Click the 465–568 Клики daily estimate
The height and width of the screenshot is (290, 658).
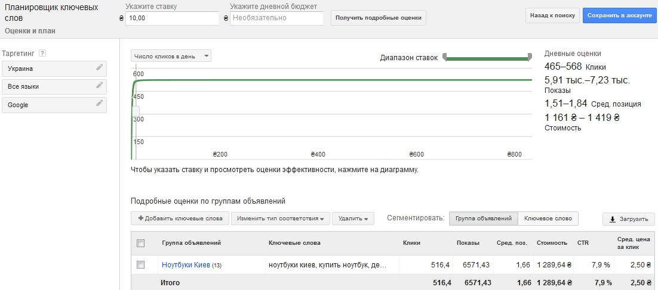pyautogui.click(x=575, y=67)
